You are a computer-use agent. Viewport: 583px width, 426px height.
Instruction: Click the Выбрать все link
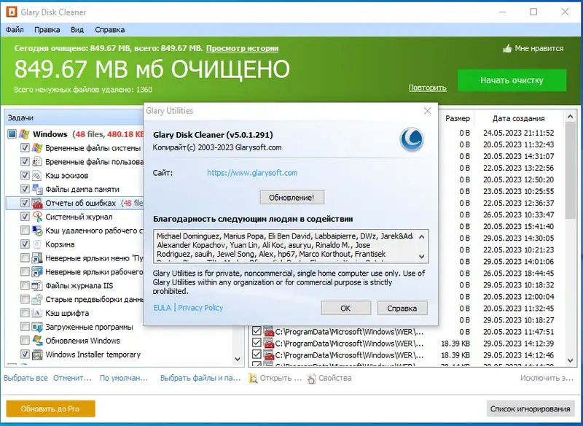26,378
